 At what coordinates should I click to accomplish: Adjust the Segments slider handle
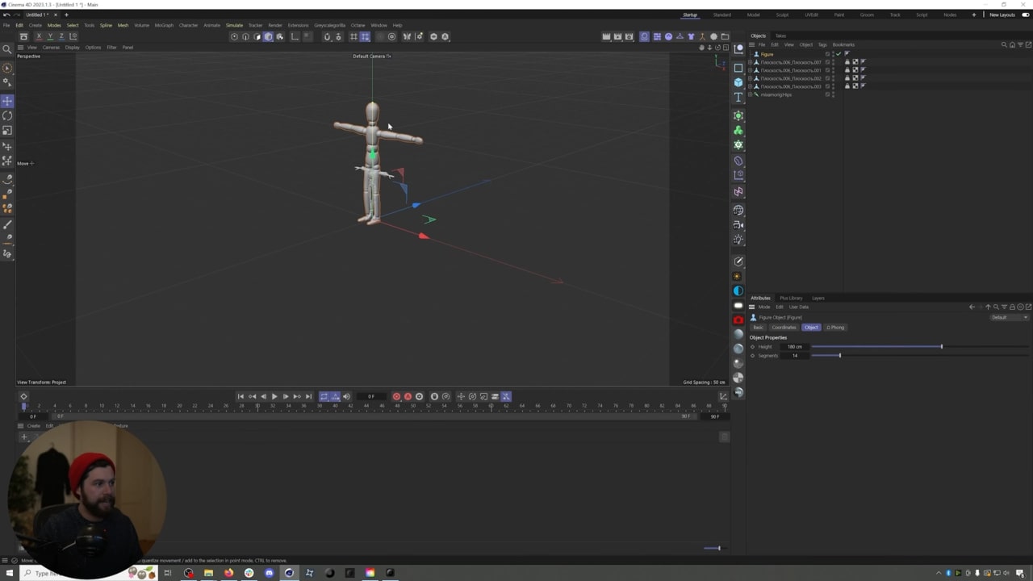coord(839,355)
